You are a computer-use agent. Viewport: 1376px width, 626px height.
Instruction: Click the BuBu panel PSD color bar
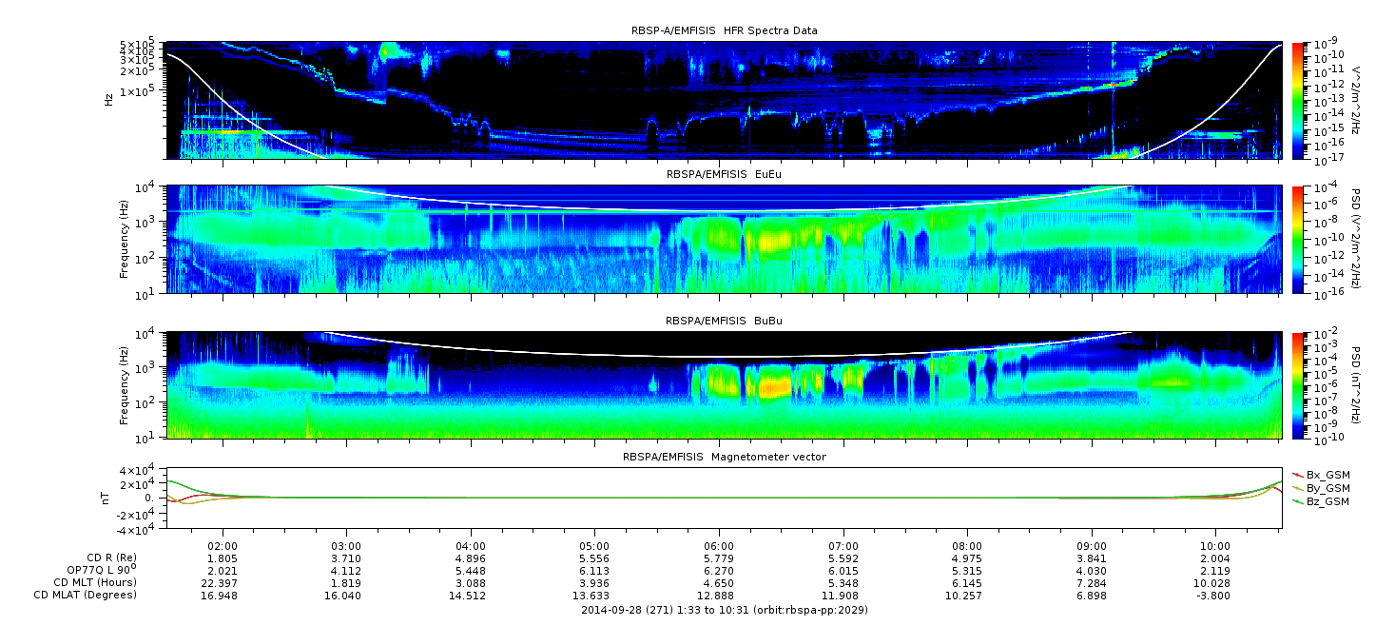1297,384
